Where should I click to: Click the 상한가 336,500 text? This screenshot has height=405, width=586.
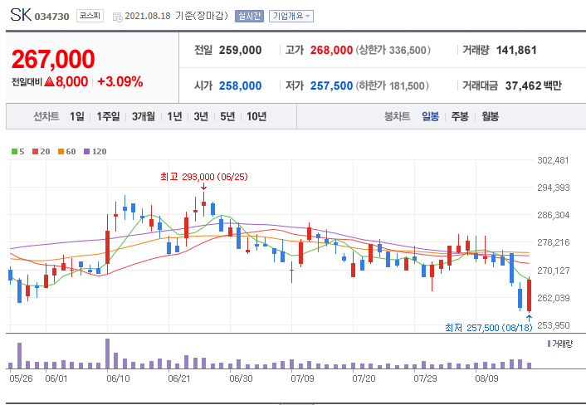pyautogui.click(x=393, y=50)
